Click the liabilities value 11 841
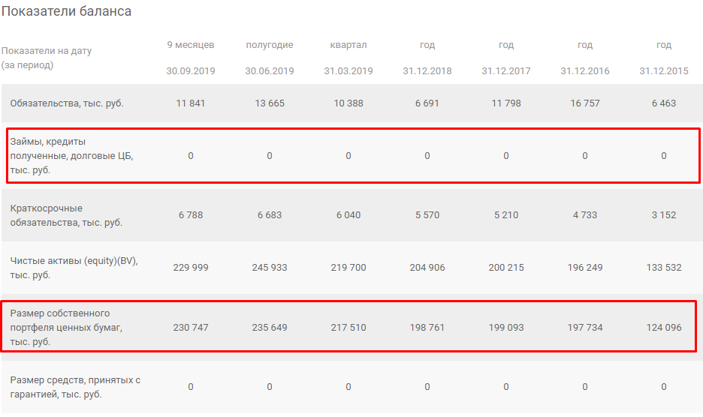Viewport: 703px width, 417px height. click(x=191, y=103)
